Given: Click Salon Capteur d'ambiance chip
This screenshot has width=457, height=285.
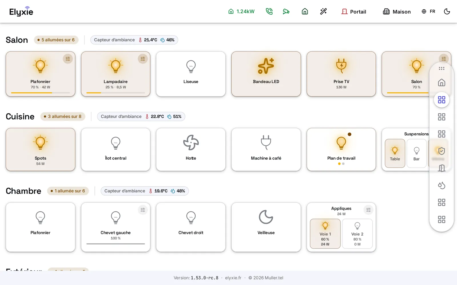Looking at the screenshot, I should (x=134, y=40).
